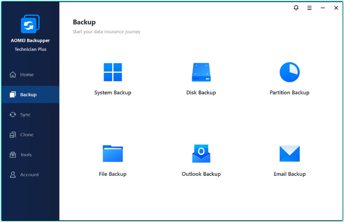Click the Tools toolbox icon in sidebar

click(13, 155)
